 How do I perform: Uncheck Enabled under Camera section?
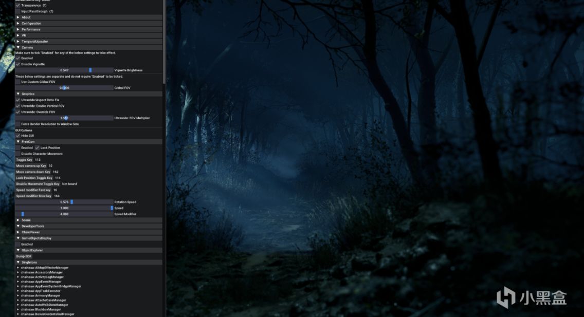(18, 59)
